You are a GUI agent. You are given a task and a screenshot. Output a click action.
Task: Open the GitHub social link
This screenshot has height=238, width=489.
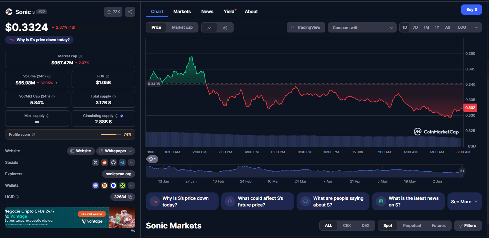(x=113, y=162)
